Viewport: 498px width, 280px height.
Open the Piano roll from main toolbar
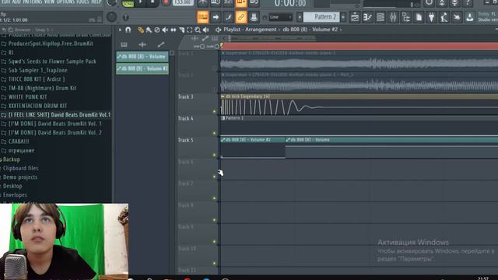(367, 17)
